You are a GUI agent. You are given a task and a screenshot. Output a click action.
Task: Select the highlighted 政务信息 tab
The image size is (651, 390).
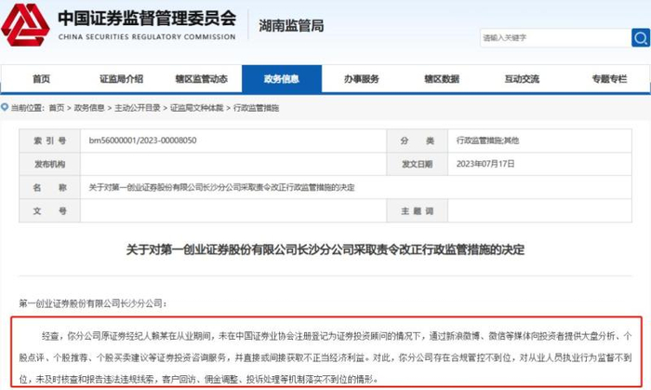pos(282,79)
